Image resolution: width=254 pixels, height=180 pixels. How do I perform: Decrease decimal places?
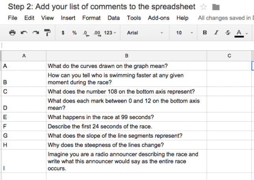85,33
